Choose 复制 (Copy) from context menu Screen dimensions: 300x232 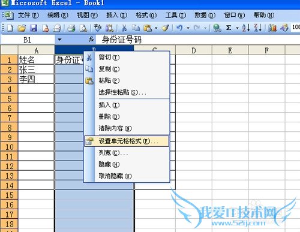coord(127,69)
